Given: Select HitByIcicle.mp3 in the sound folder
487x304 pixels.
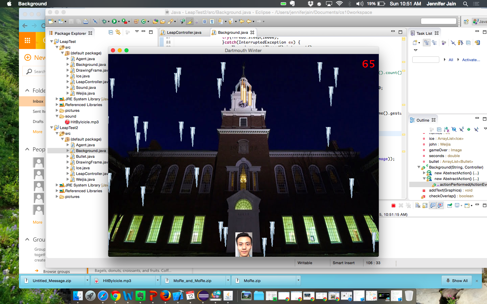Looking at the screenshot, I should click(85, 122).
